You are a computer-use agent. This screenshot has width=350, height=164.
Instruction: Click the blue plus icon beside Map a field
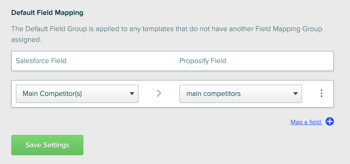click(330, 122)
